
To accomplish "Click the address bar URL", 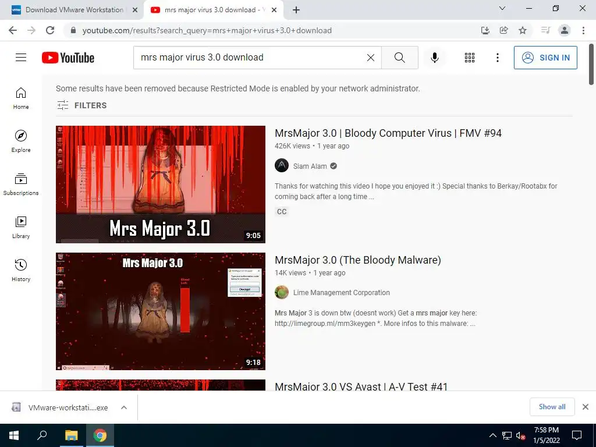I will pyautogui.click(x=207, y=30).
